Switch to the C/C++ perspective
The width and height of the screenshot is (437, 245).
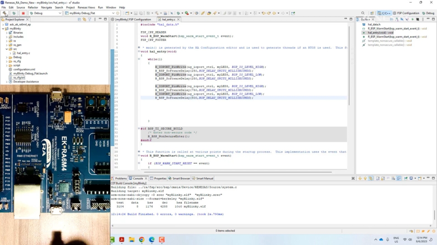[384, 13]
